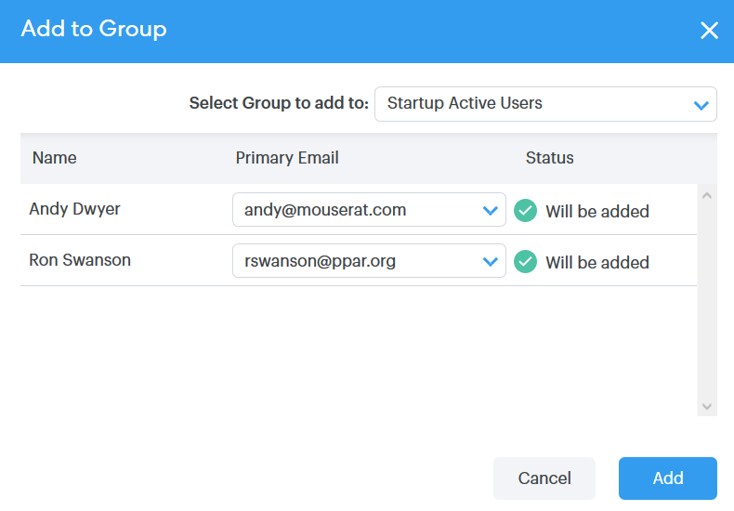The image size is (734, 511).
Task: Click the scroll up arrow in list
Action: (707, 196)
